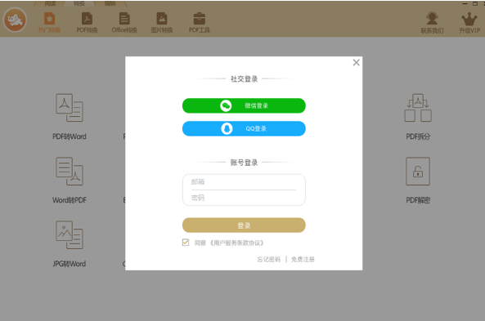Viewport: 485px width, 321px height.
Task: Close the login dialog
Action: pos(356,63)
